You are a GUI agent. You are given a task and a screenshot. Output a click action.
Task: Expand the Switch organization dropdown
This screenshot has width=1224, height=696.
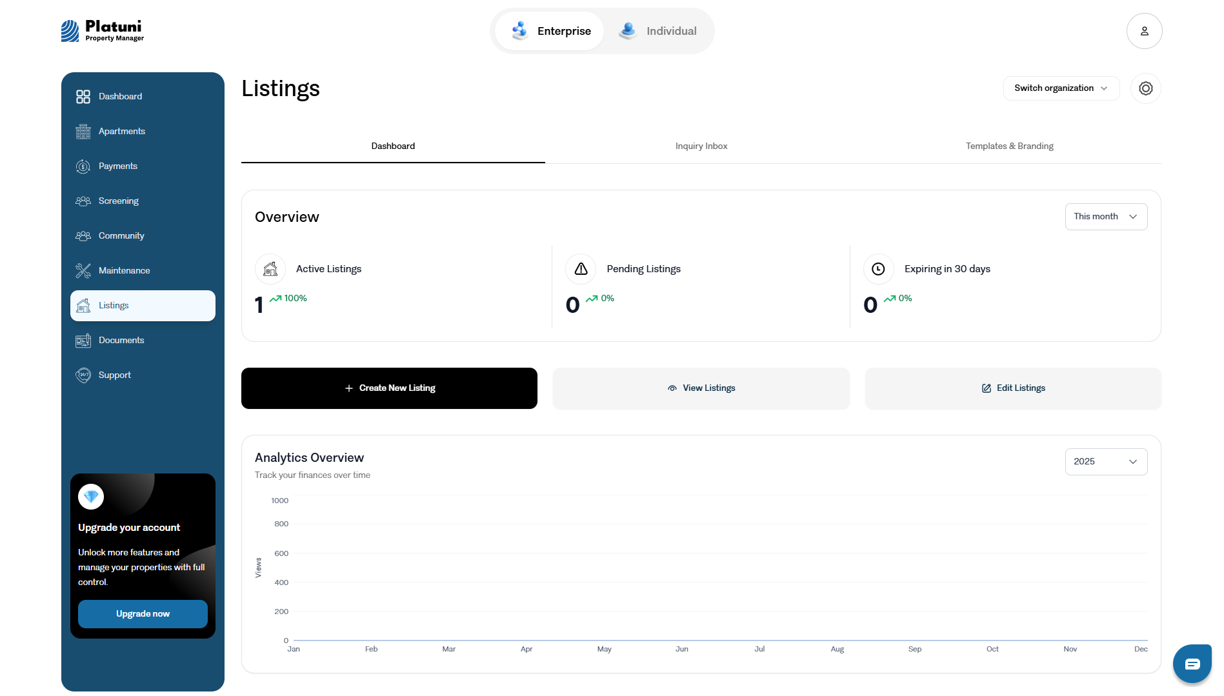(1061, 88)
